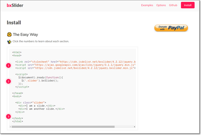Image resolution: width=201 pixels, height=135 pixels.
Task: Go to the Options menu item
Action: 161,5
